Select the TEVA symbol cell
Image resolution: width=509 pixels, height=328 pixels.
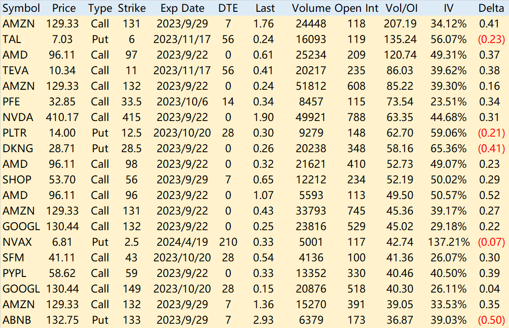pos(15,70)
